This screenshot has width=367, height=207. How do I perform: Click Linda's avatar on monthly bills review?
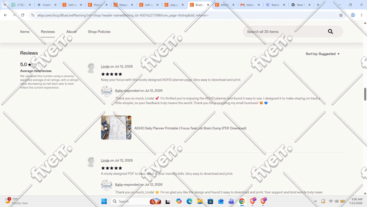(91, 162)
